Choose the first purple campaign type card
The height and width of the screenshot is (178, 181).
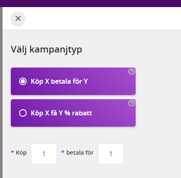point(73,81)
